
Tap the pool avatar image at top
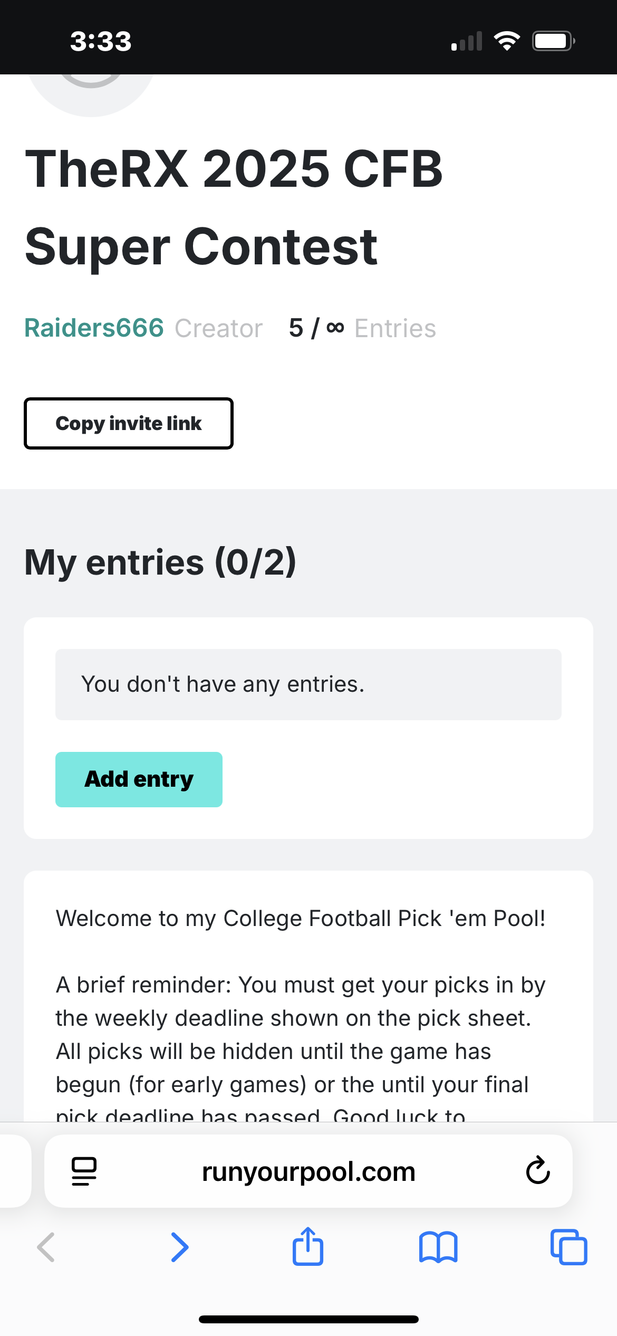pos(91,92)
